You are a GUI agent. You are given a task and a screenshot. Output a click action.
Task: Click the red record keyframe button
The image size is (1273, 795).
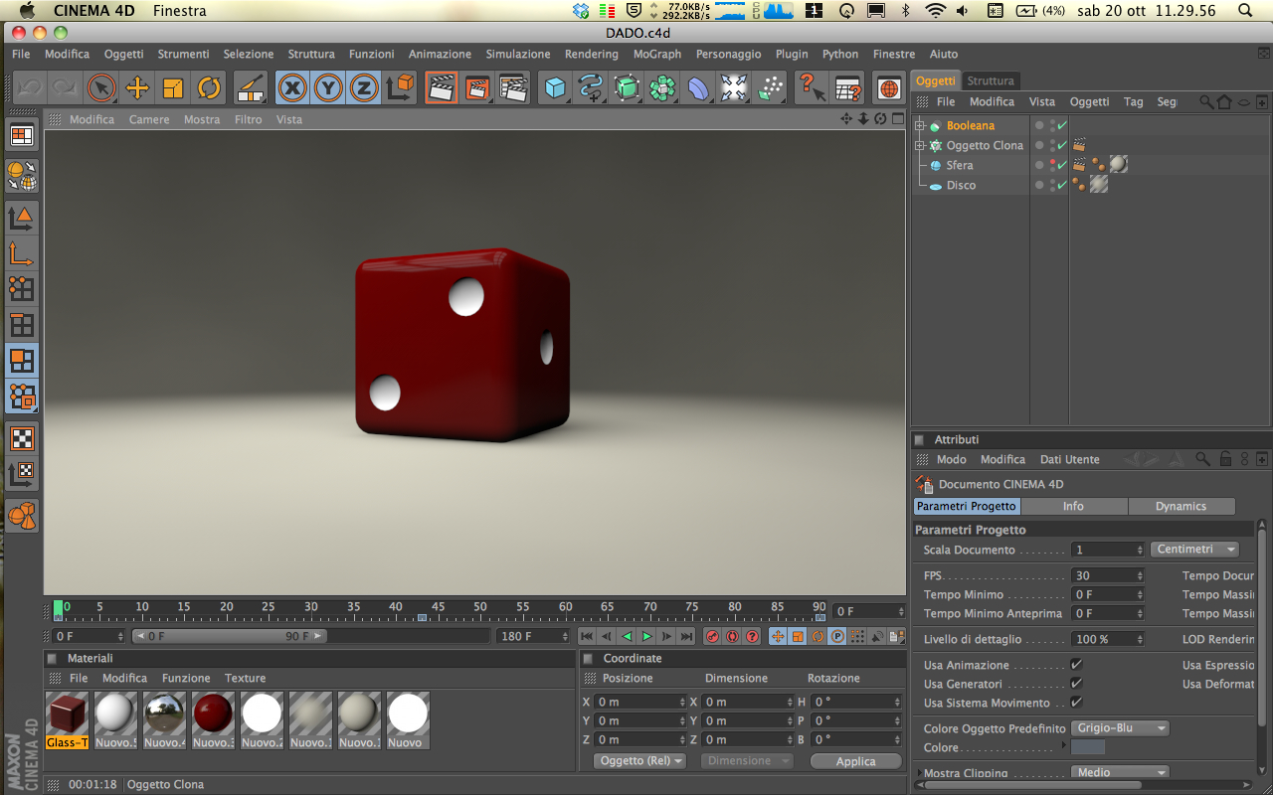click(712, 636)
